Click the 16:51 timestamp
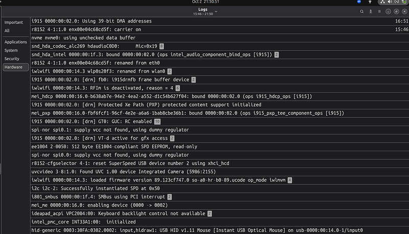 click(x=402, y=21)
